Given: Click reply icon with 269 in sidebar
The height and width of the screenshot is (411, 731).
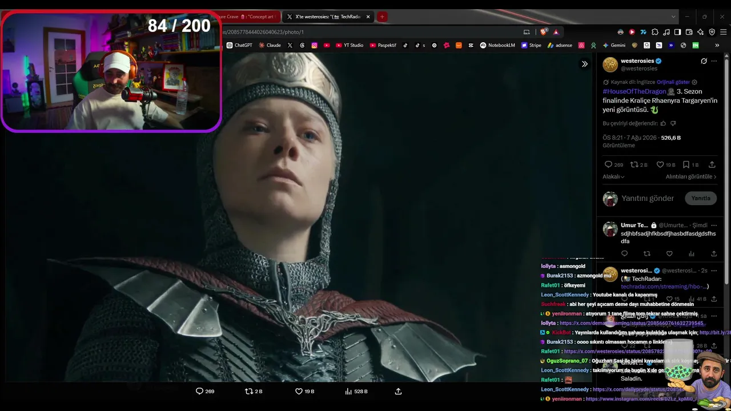Looking at the screenshot, I should (613, 164).
